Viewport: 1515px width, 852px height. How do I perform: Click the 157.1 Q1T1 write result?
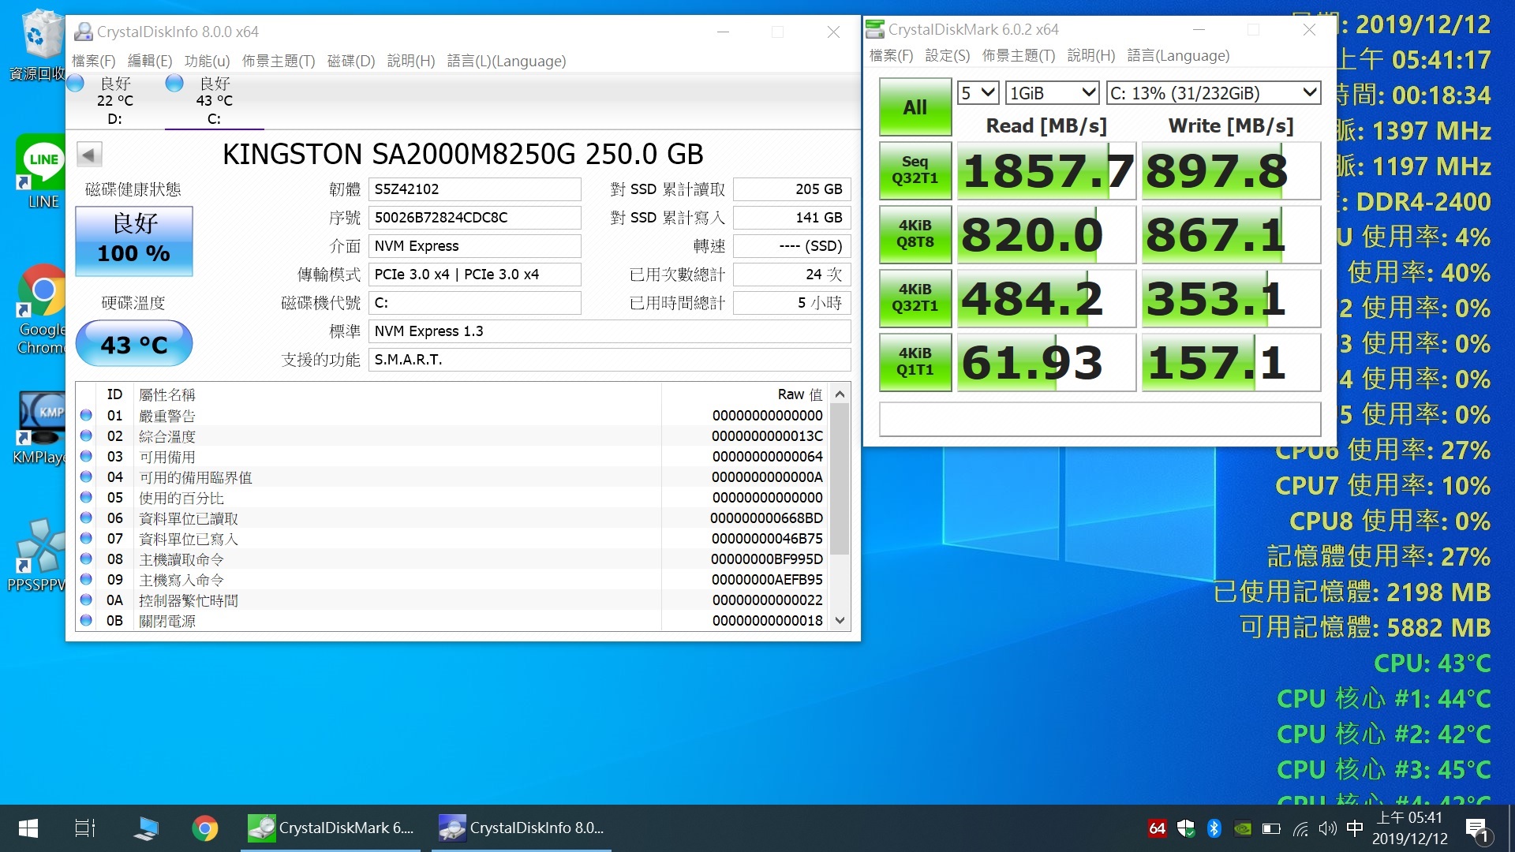1231,362
